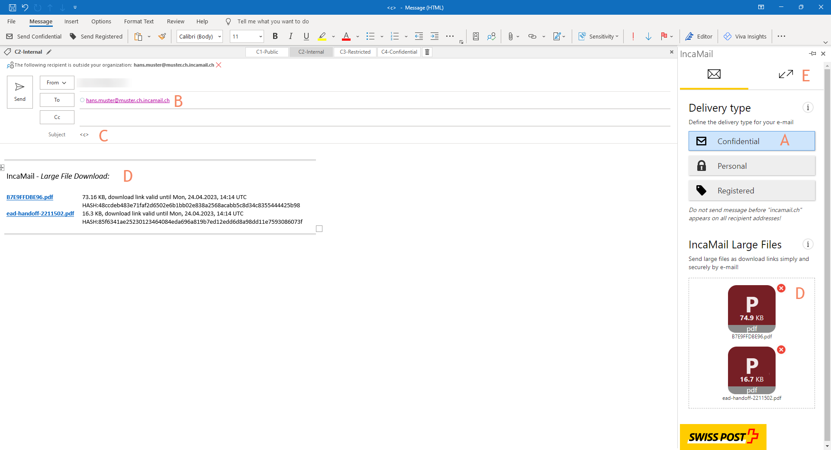The height and width of the screenshot is (450, 831).
Task: Open the hans.muster recipient link
Action: [x=127, y=100]
